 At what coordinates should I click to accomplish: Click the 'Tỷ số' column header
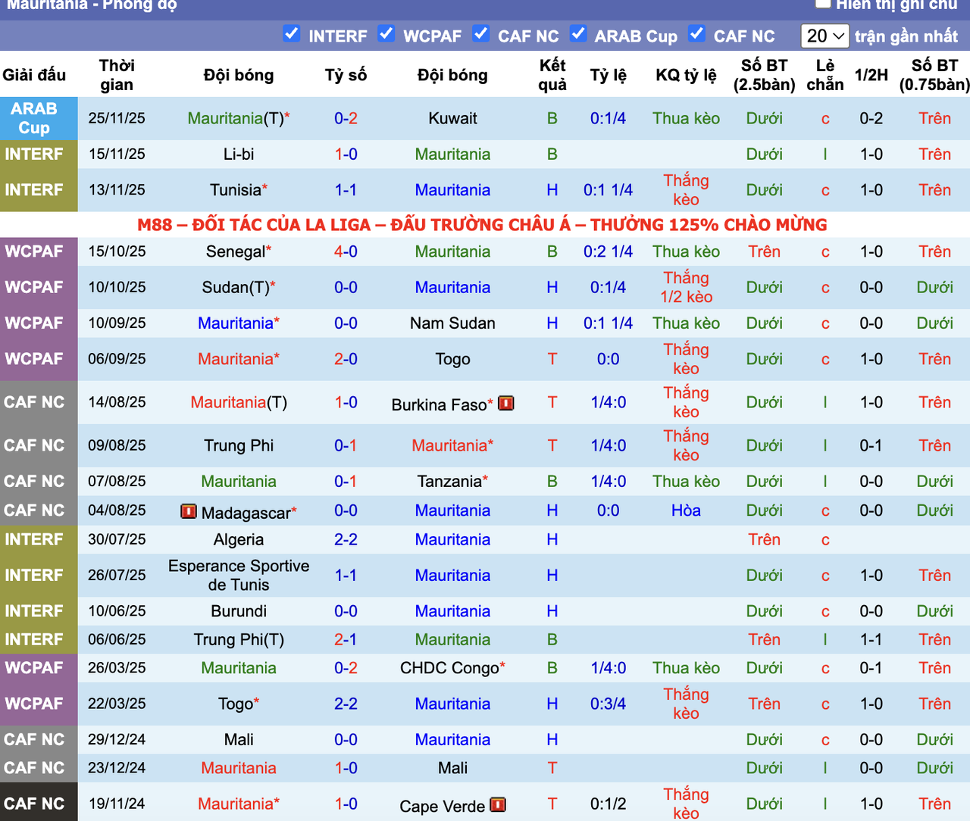click(x=346, y=74)
